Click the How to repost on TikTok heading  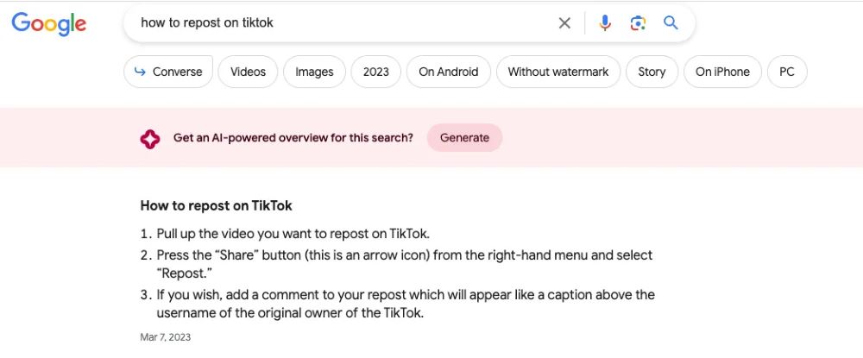[x=216, y=206]
